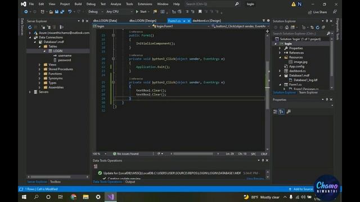Click Collapse All icon in Solution Explorer
The width and height of the screenshot is (360, 202).
click(323, 27)
